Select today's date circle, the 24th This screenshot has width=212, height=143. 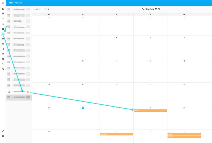[x=83, y=108]
